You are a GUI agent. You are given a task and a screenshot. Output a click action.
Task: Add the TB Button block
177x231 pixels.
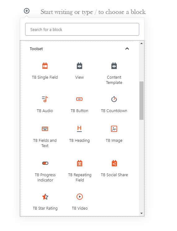pyautogui.click(x=79, y=104)
